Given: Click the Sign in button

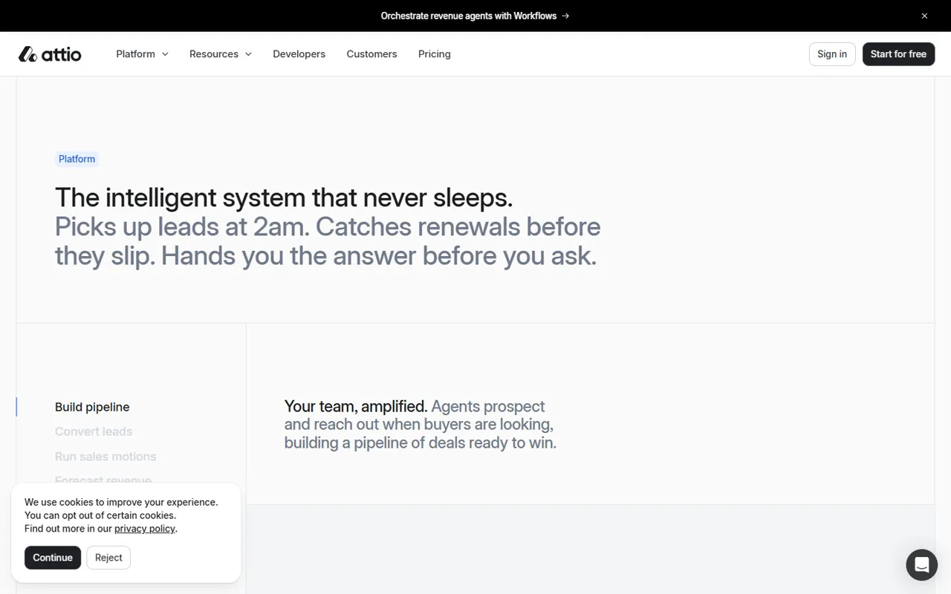Looking at the screenshot, I should tap(832, 54).
